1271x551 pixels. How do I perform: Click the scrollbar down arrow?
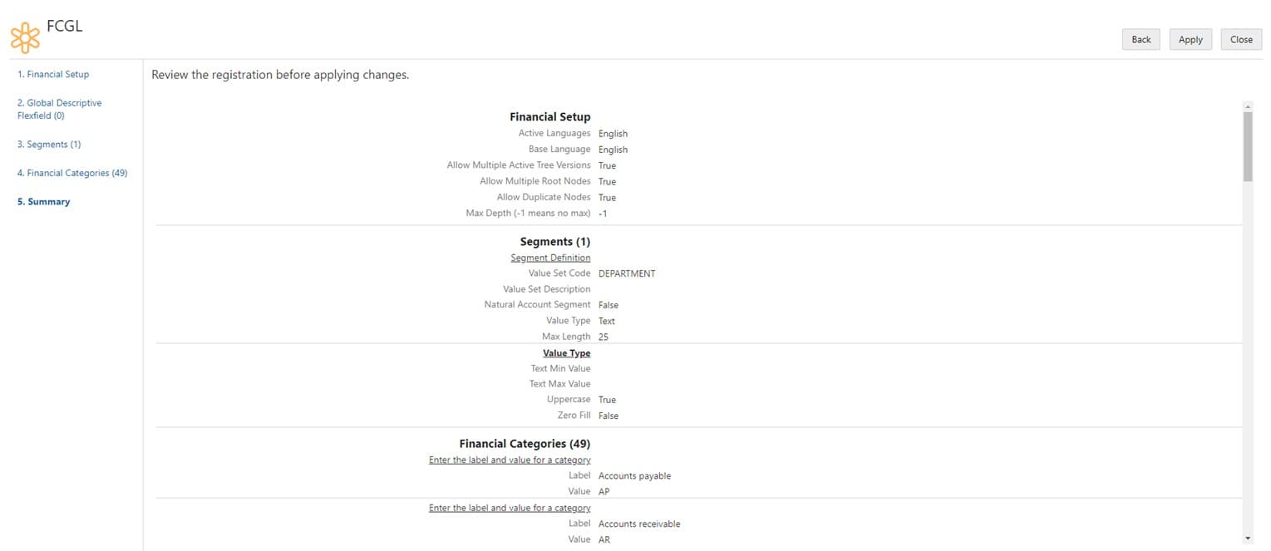(1247, 539)
